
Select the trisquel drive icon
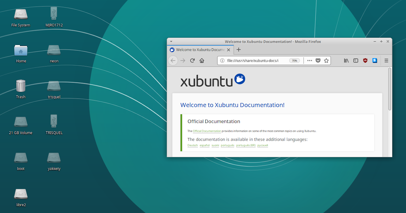point(54,86)
